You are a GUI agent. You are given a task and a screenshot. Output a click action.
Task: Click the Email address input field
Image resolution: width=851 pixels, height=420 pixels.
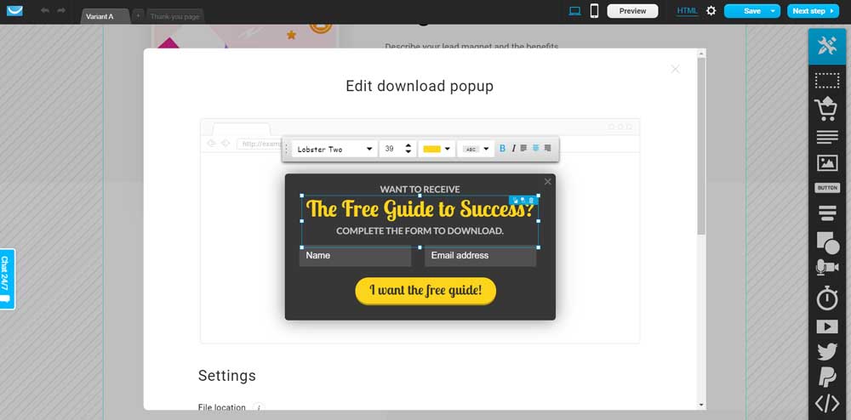click(x=480, y=256)
